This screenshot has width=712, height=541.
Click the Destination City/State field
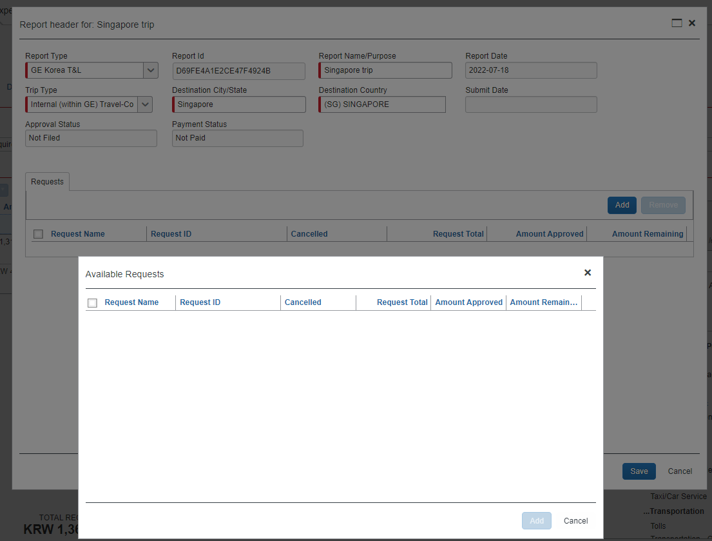(x=240, y=104)
